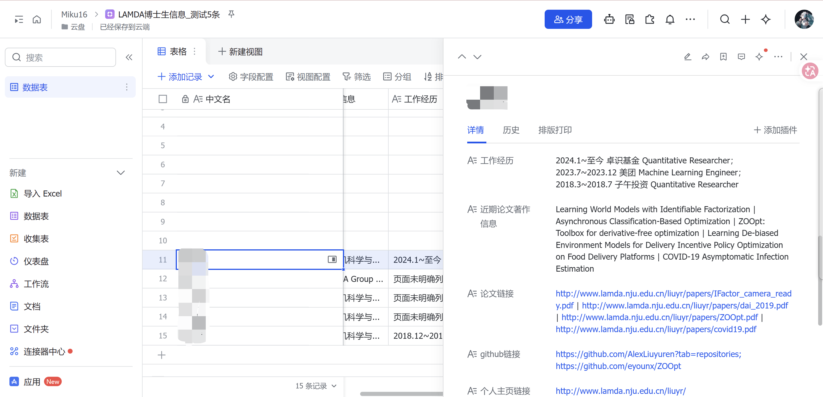Click the home icon in top bar

click(37, 19)
